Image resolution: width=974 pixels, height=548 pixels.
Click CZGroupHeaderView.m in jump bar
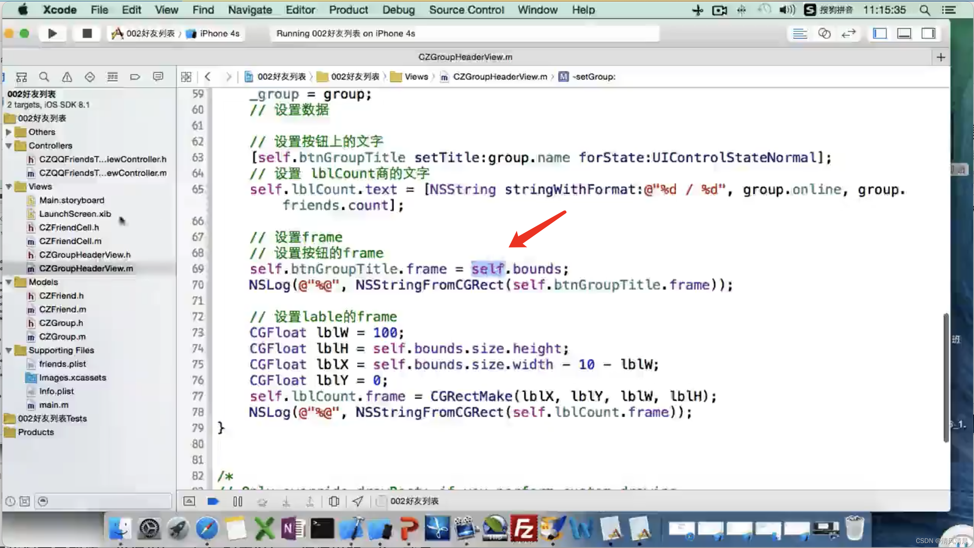pyautogui.click(x=493, y=77)
